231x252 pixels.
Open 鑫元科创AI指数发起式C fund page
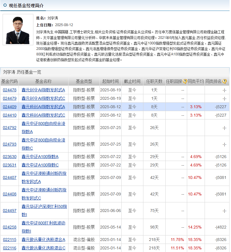point(43,115)
